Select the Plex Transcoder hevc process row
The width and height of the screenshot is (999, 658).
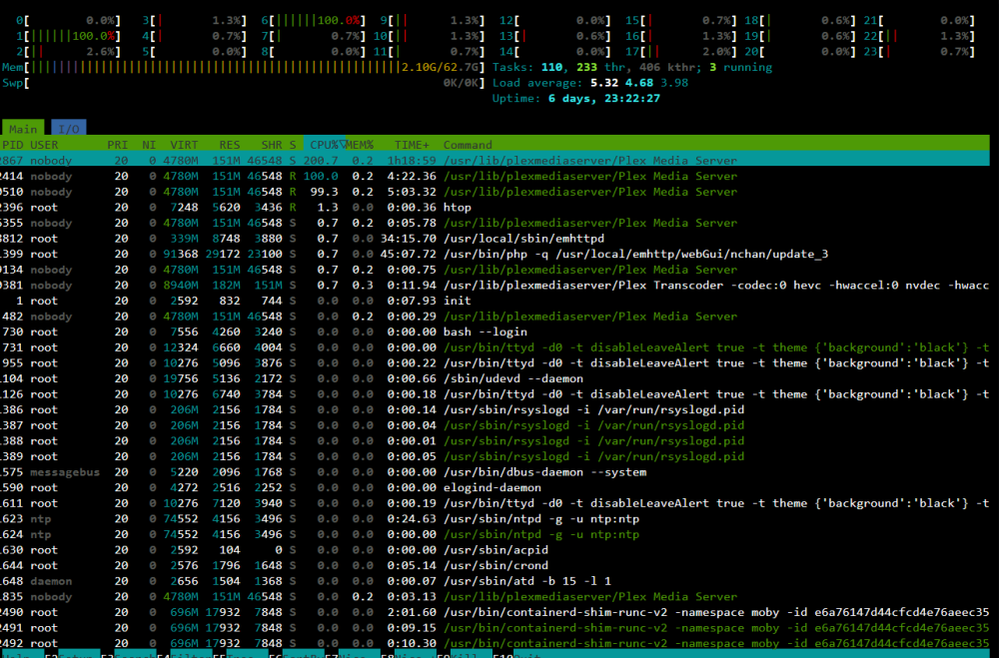[496, 285]
